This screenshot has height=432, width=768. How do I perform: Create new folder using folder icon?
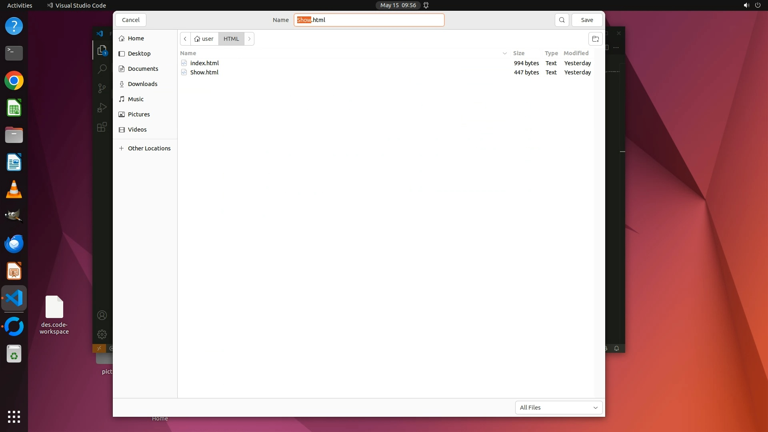[x=595, y=39]
